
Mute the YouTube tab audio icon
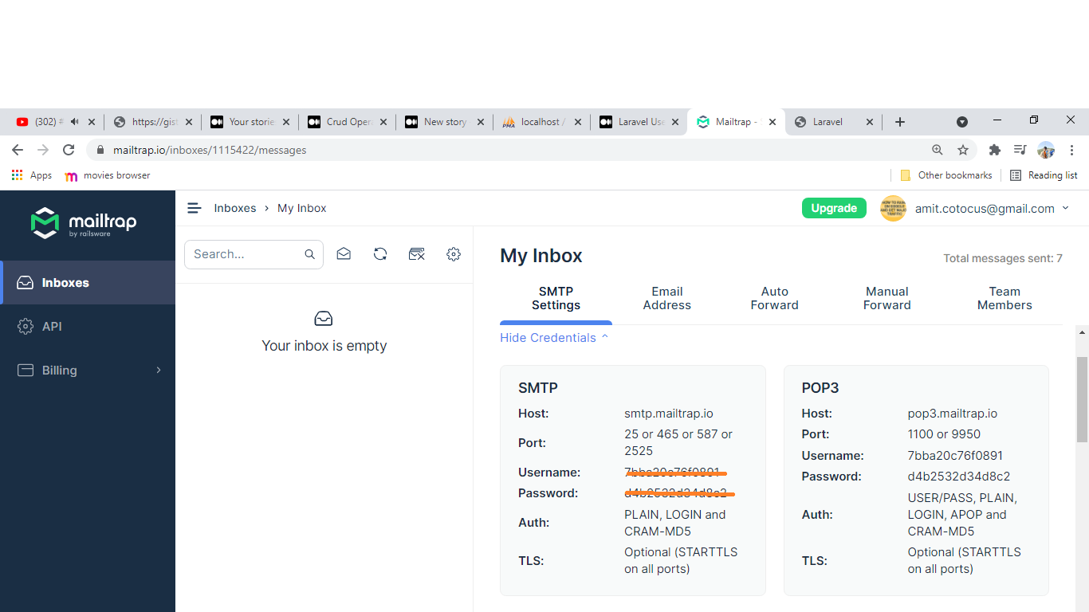pos(75,122)
